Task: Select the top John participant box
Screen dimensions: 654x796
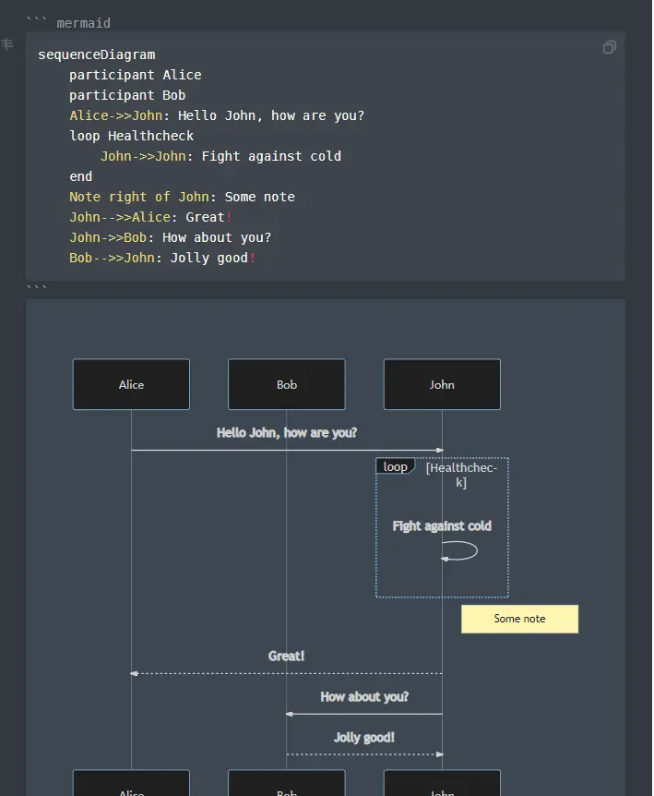Action: click(442, 384)
